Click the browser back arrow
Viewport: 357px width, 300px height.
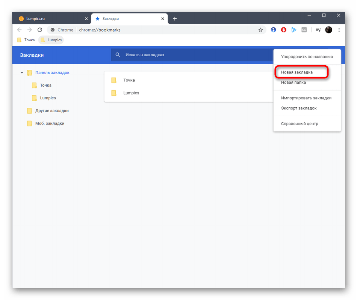tap(19, 30)
